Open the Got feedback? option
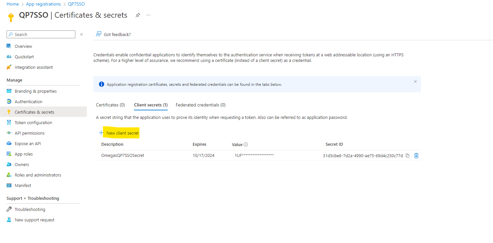This screenshot has width=493, height=243. click(x=113, y=34)
